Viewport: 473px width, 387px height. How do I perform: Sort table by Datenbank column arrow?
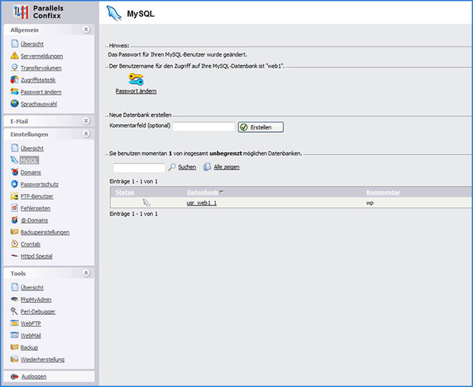221,192
